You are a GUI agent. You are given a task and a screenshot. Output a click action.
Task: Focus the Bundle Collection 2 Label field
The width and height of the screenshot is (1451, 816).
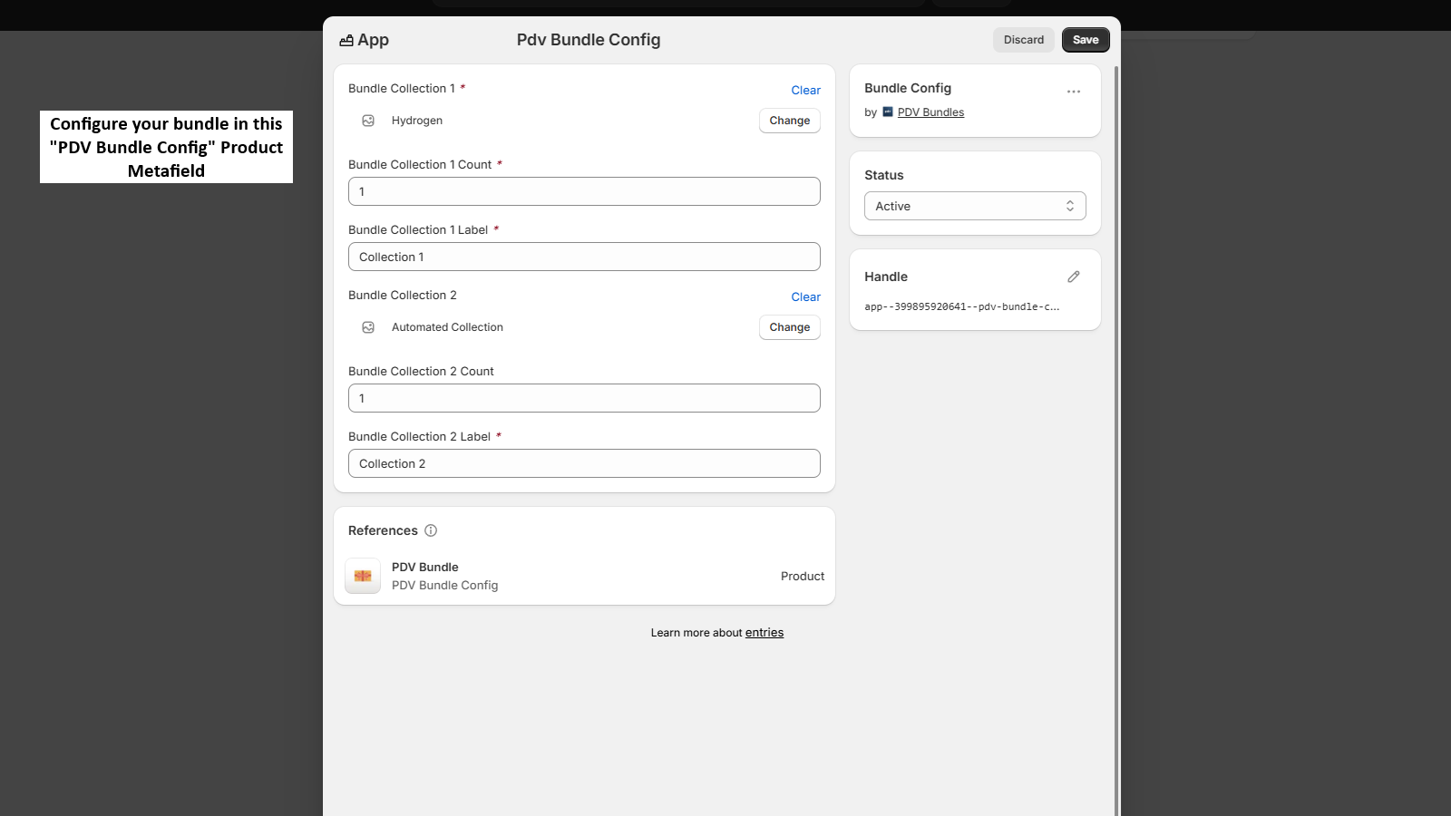(584, 463)
